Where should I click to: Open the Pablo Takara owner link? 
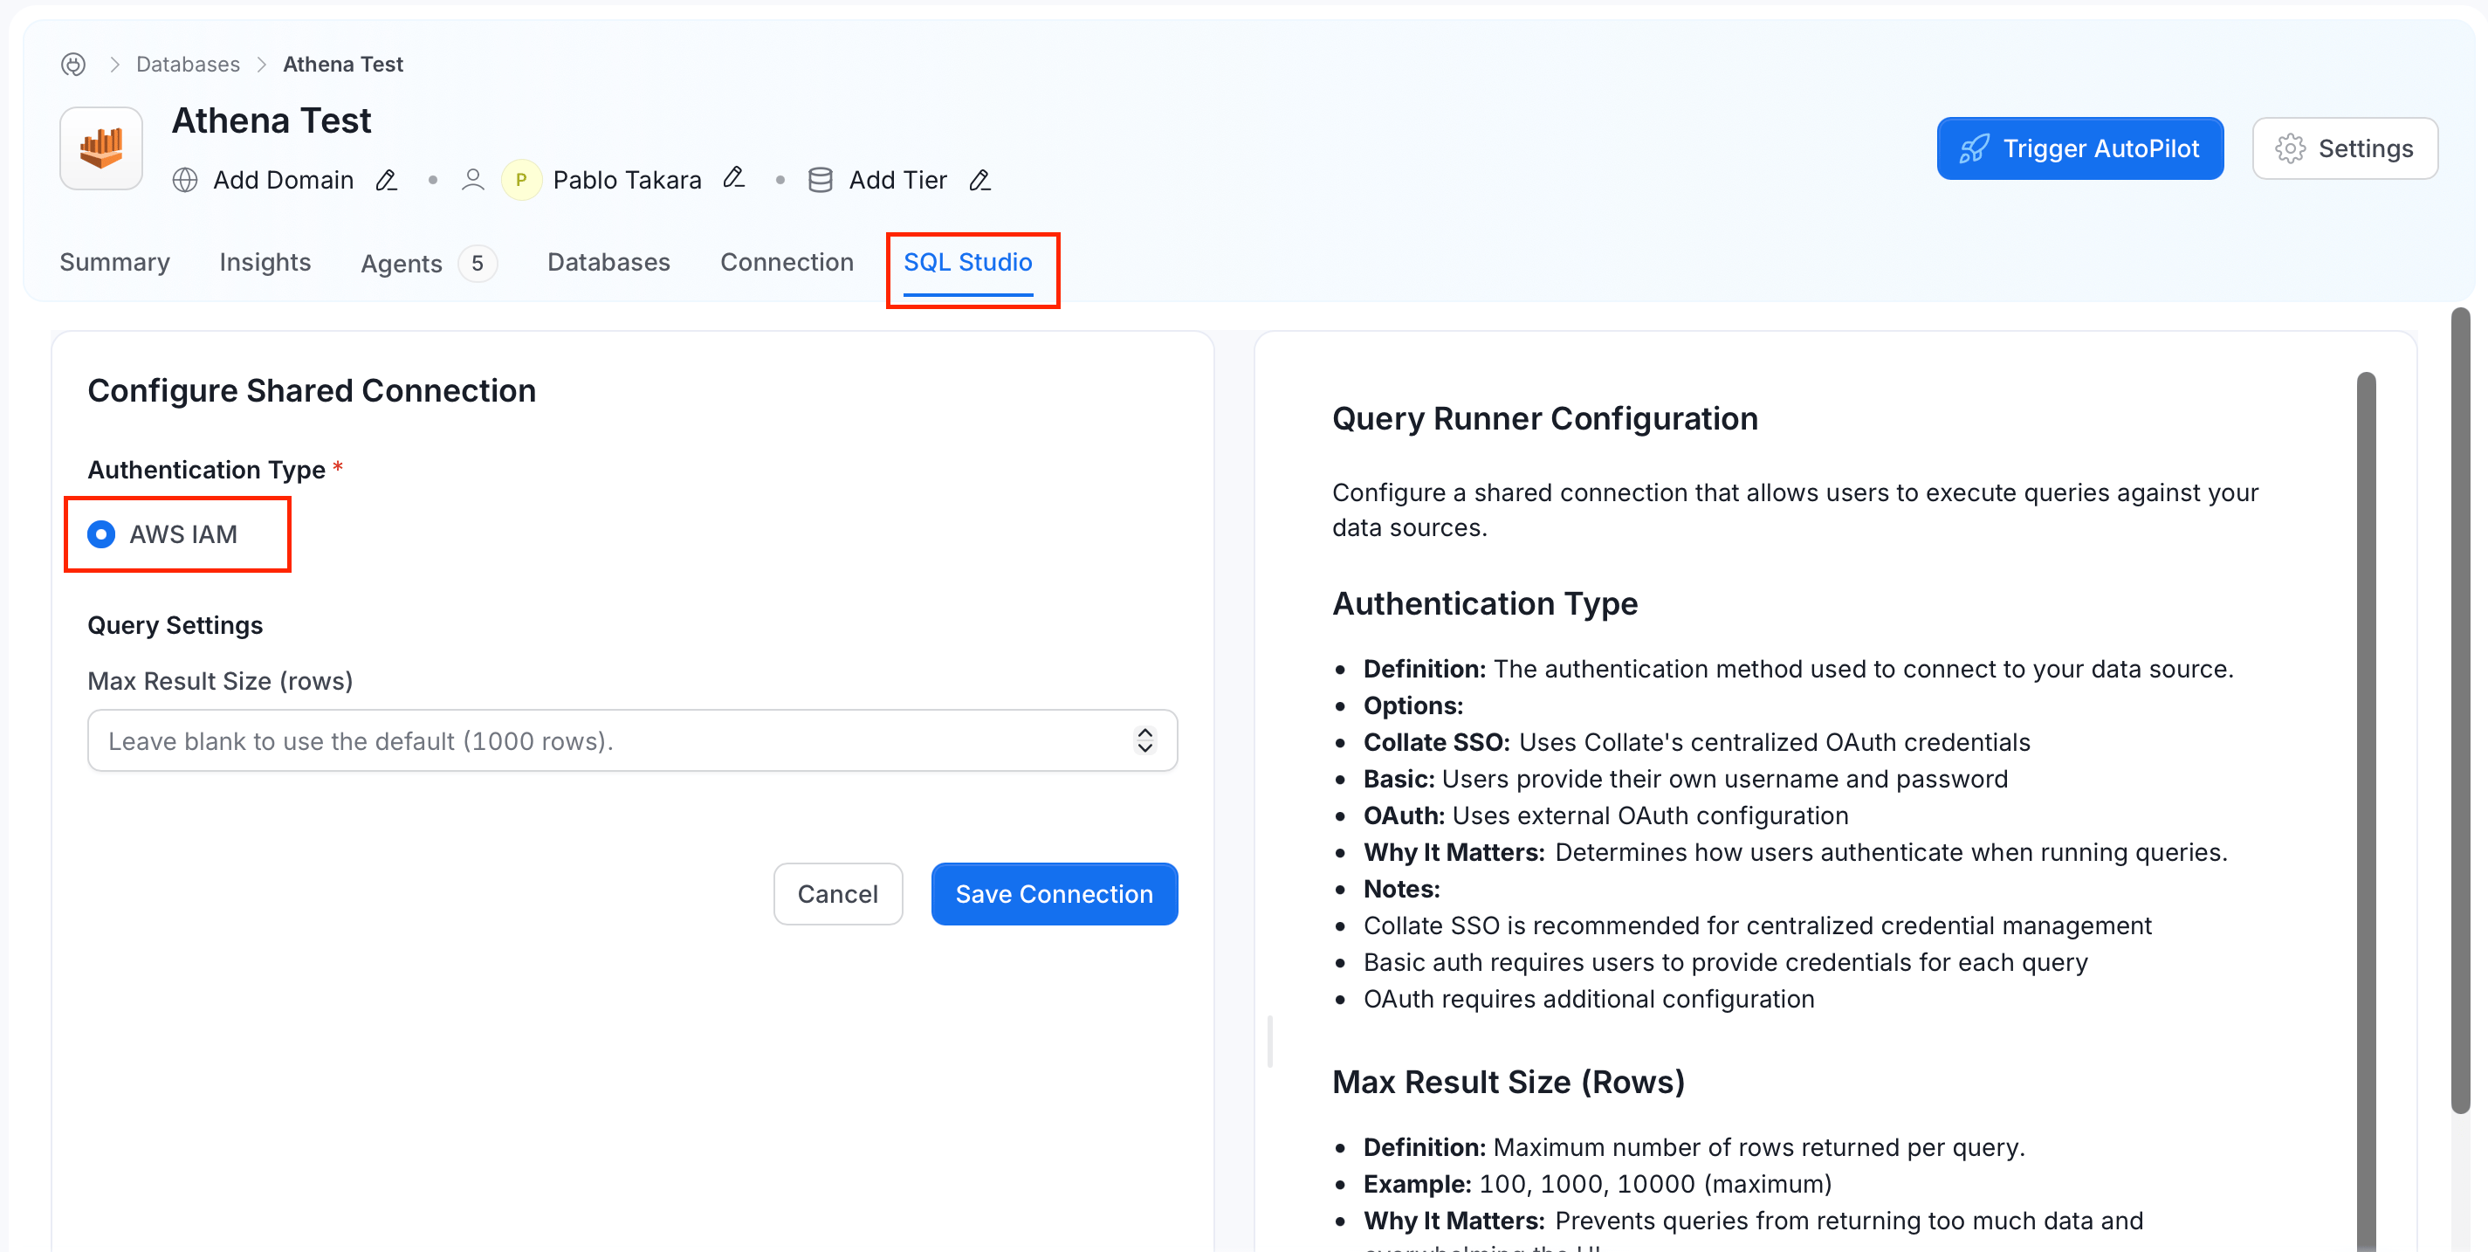(627, 180)
